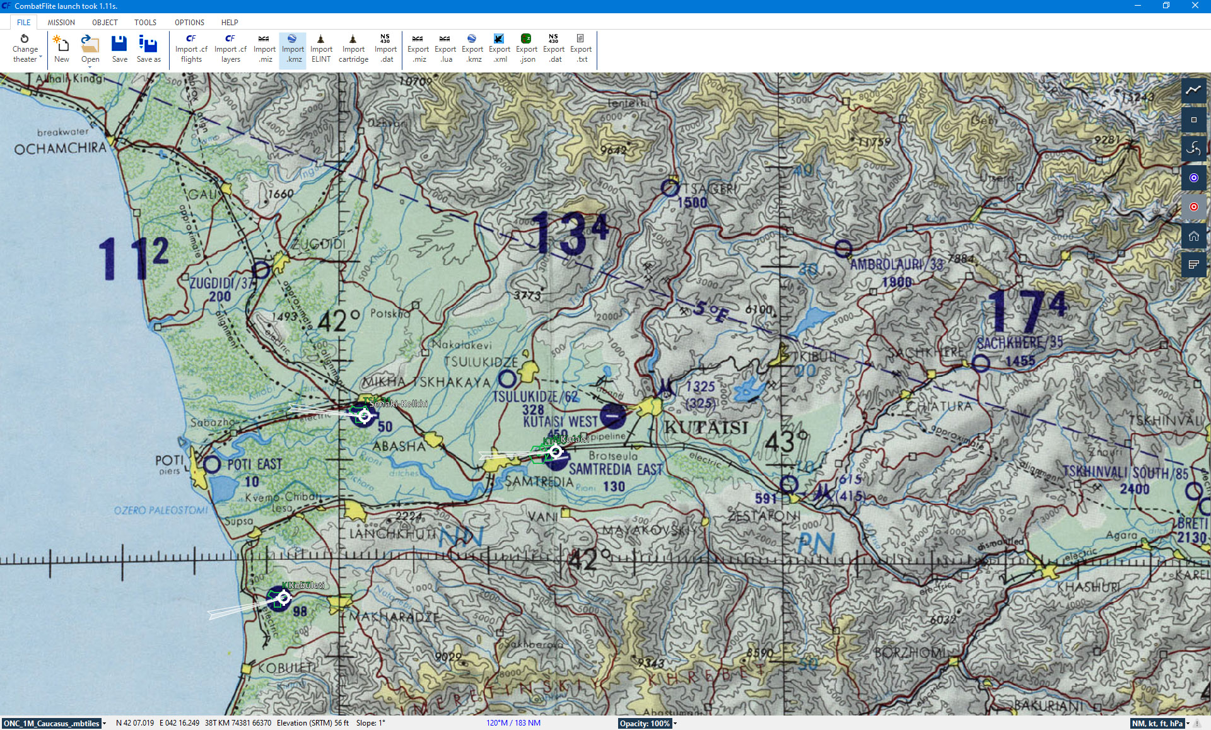
Task: Toggle the square waypoint marker tool
Action: [1193, 120]
